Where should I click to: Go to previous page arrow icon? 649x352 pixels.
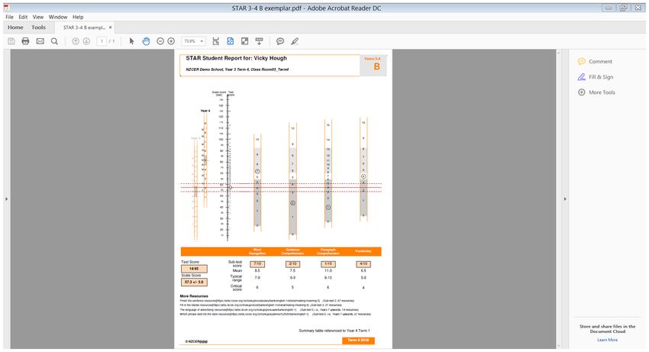(x=76, y=41)
